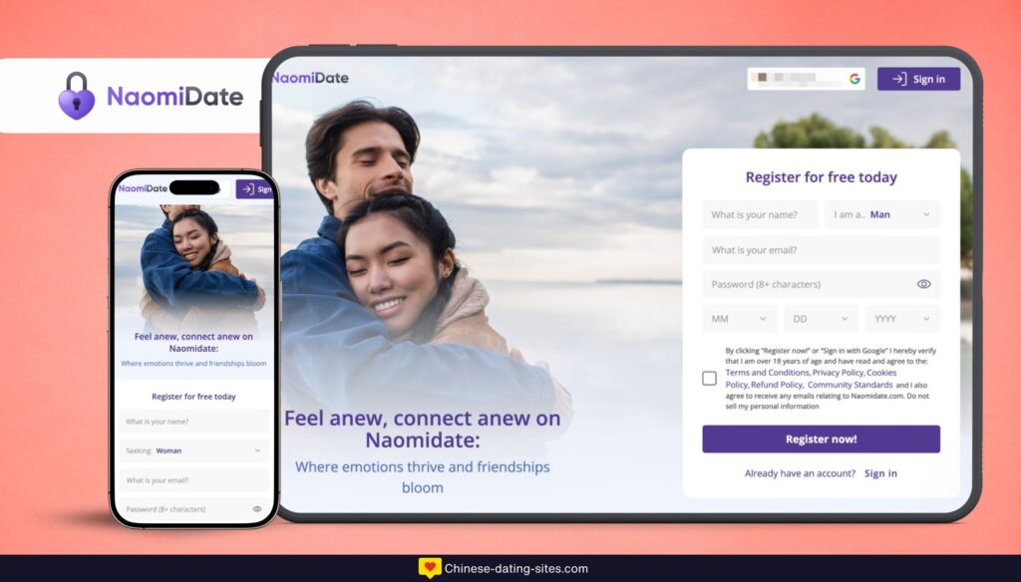
Task: Click the yellow heart chat icon in footer
Action: [x=429, y=568]
